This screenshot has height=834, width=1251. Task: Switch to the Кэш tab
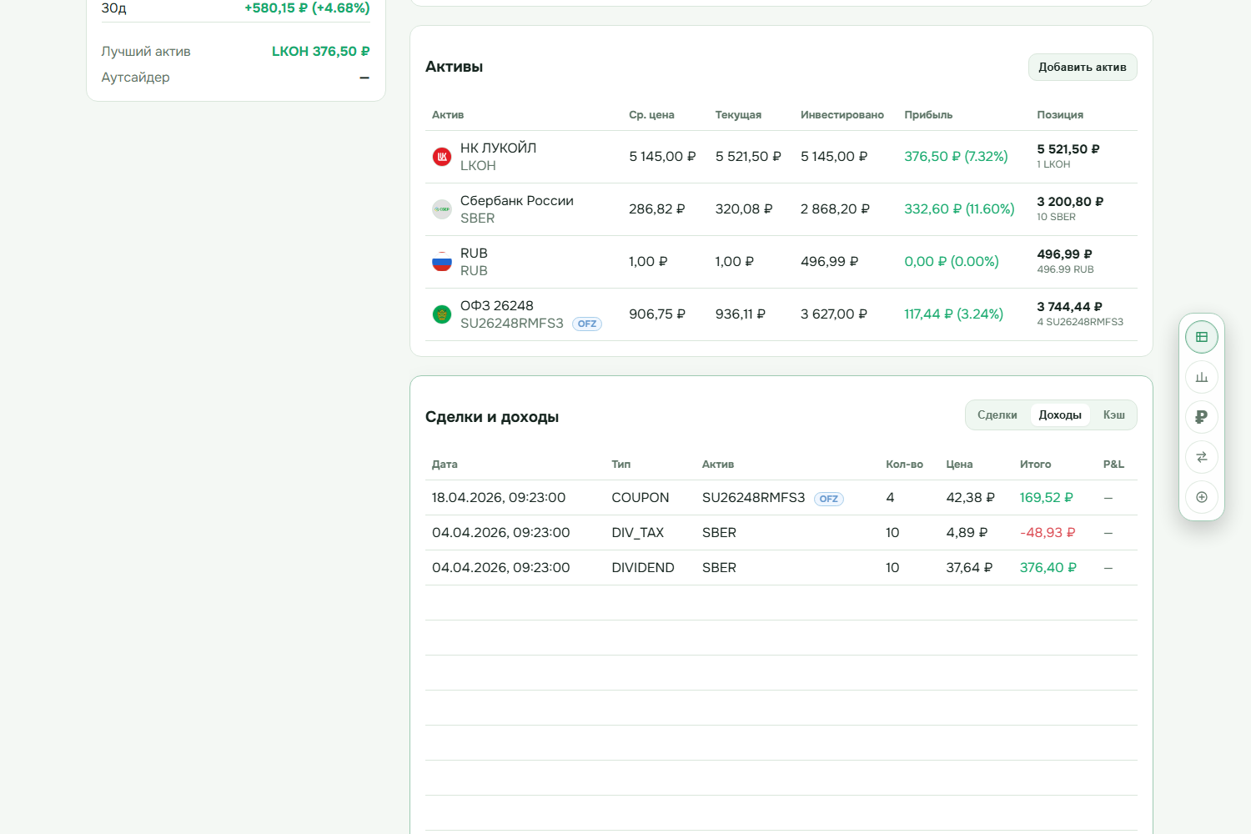[x=1114, y=414]
